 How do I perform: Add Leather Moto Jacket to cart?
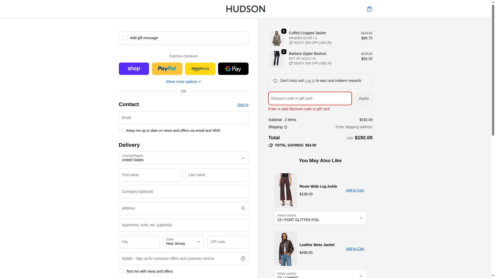[x=355, y=249]
